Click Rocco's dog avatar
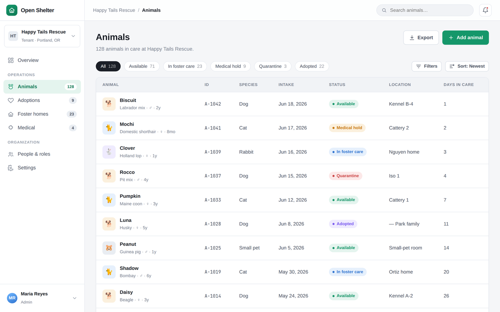 point(109,176)
